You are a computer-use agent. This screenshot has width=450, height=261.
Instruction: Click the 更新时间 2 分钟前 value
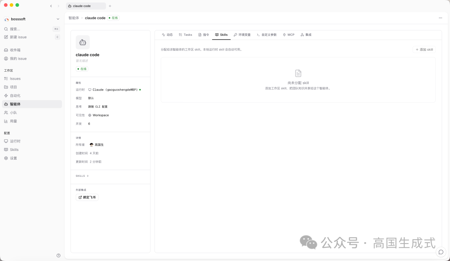click(x=95, y=162)
